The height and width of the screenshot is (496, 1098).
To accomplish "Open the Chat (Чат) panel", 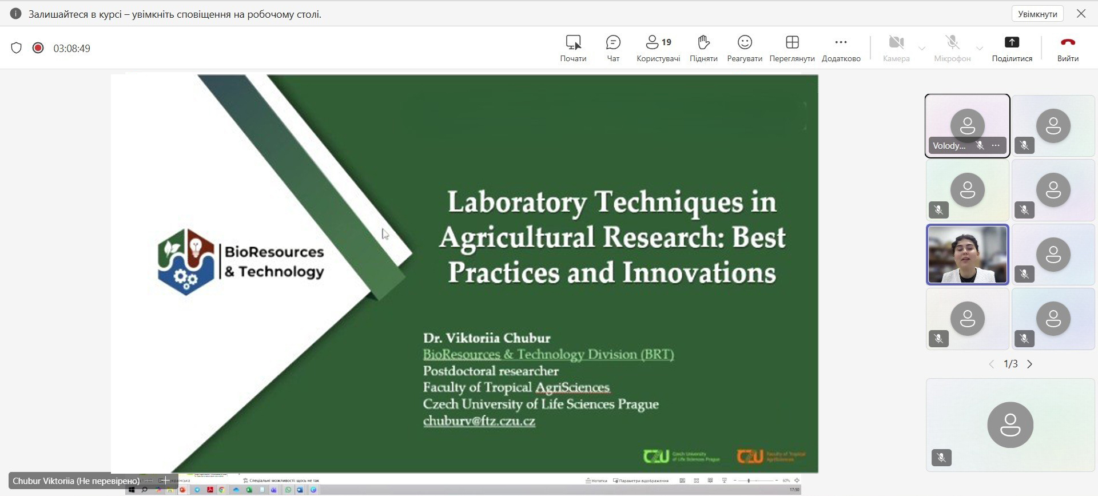I will (613, 48).
